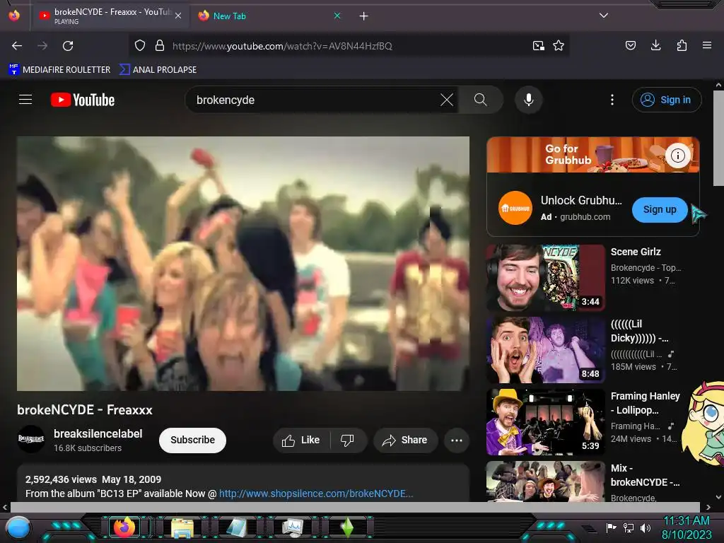The height and width of the screenshot is (543, 724).
Task: Toggle picture-in-picture icon in address bar
Action: pos(538,46)
